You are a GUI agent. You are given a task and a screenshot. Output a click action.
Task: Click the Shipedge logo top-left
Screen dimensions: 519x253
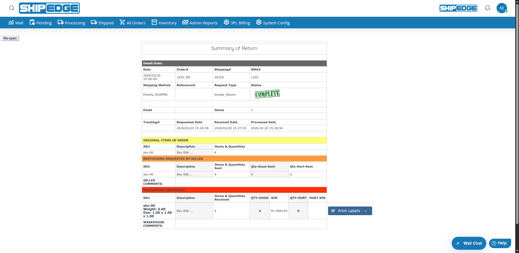point(49,8)
